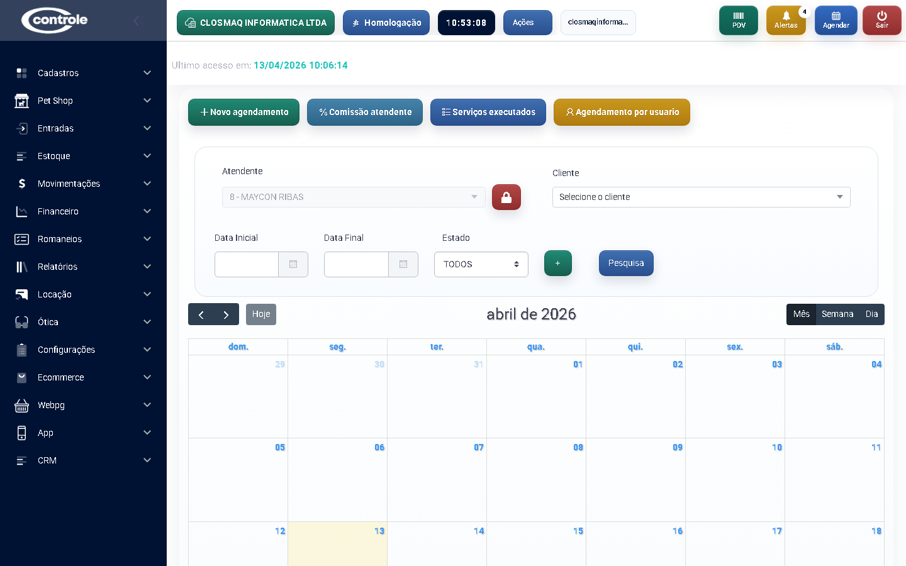906x566 pixels.
Task: Click the Sair power icon
Action: tap(881, 20)
